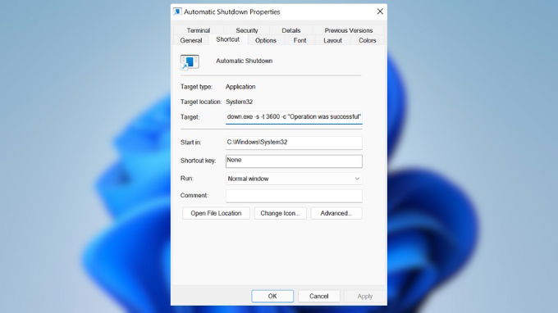Go to the Details tab

[290, 30]
